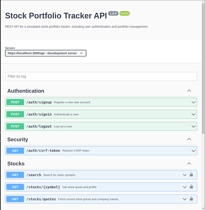205x210 pixels.
Task: Click GET button for /stocks/{symbol}
Action: [x=15, y=187]
